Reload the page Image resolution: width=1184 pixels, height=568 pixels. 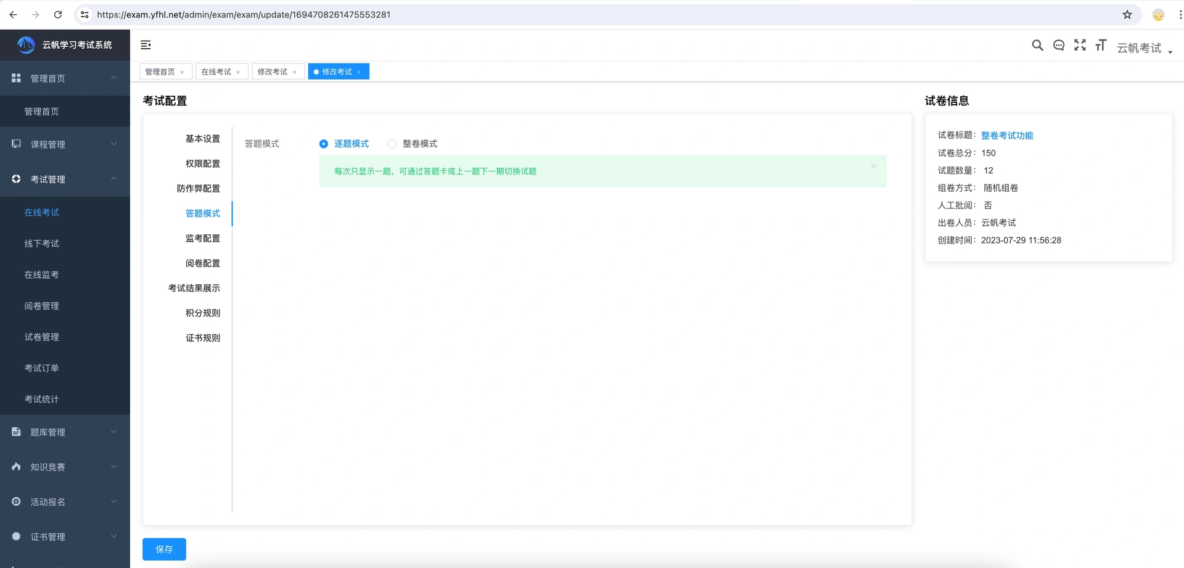click(58, 15)
